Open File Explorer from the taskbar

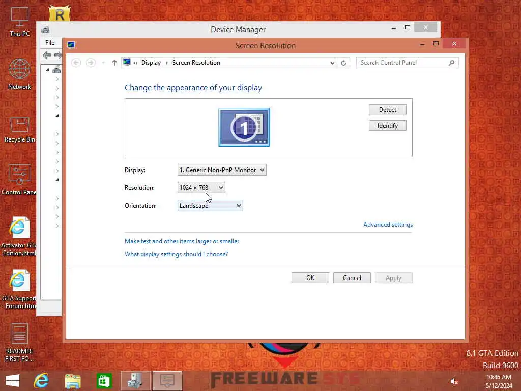click(x=72, y=381)
